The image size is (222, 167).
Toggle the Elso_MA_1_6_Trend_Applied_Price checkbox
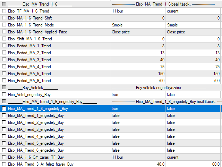tap(4, 32)
